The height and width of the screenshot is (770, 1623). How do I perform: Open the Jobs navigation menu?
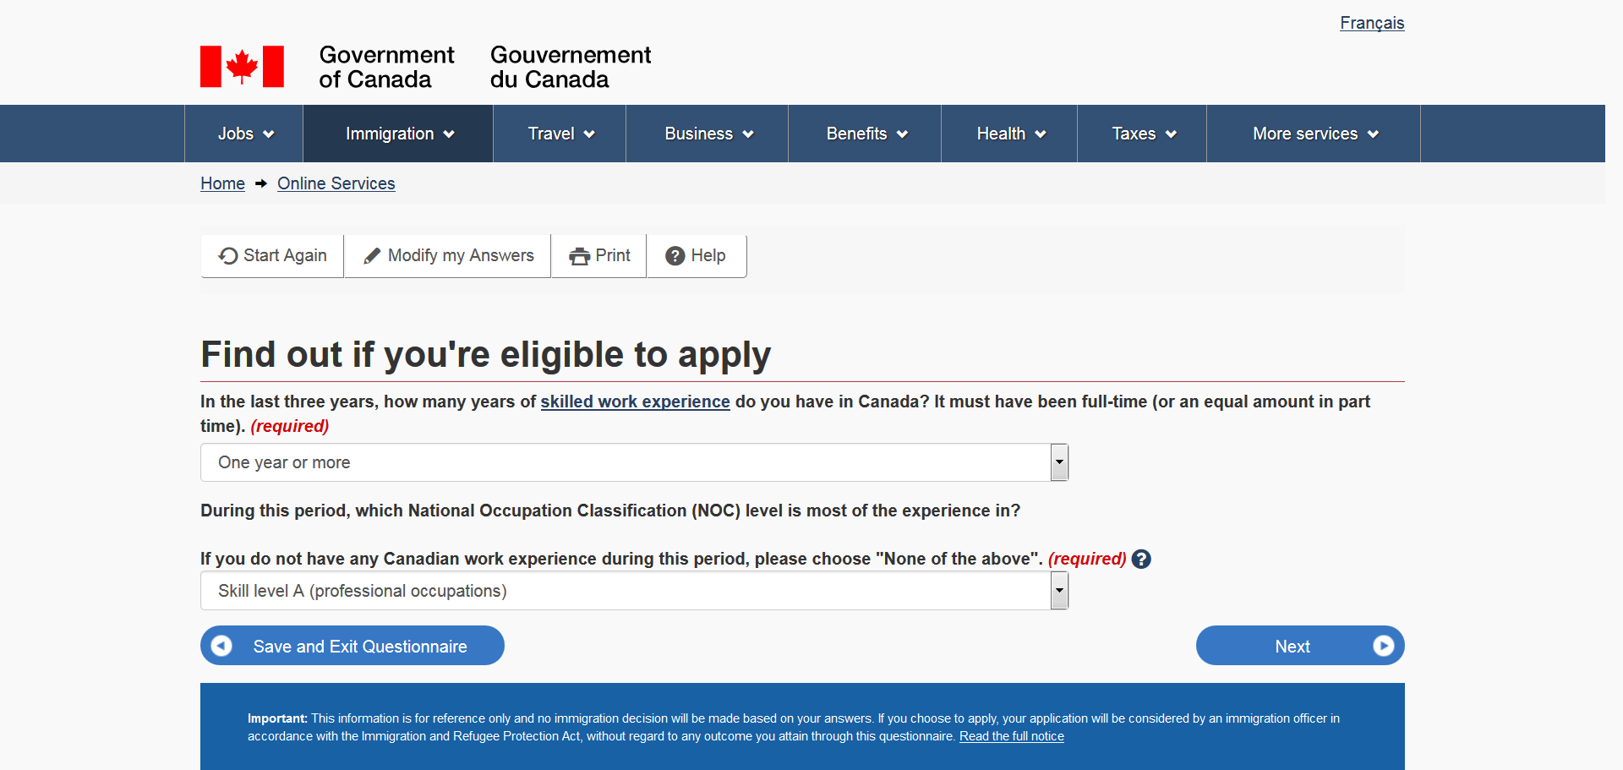pyautogui.click(x=244, y=134)
